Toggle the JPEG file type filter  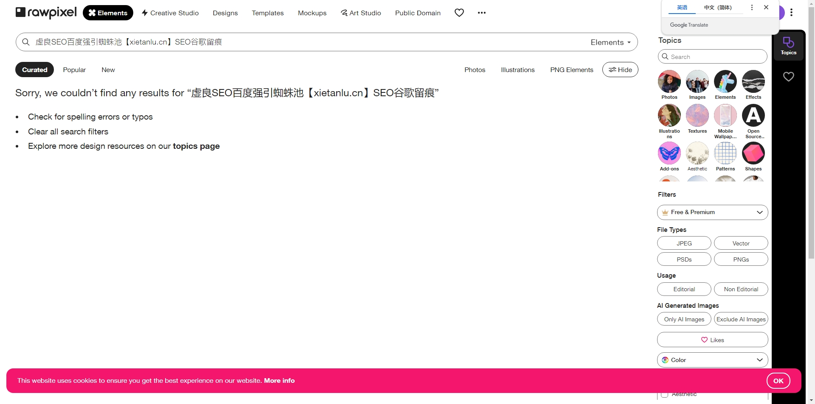(684, 243)
